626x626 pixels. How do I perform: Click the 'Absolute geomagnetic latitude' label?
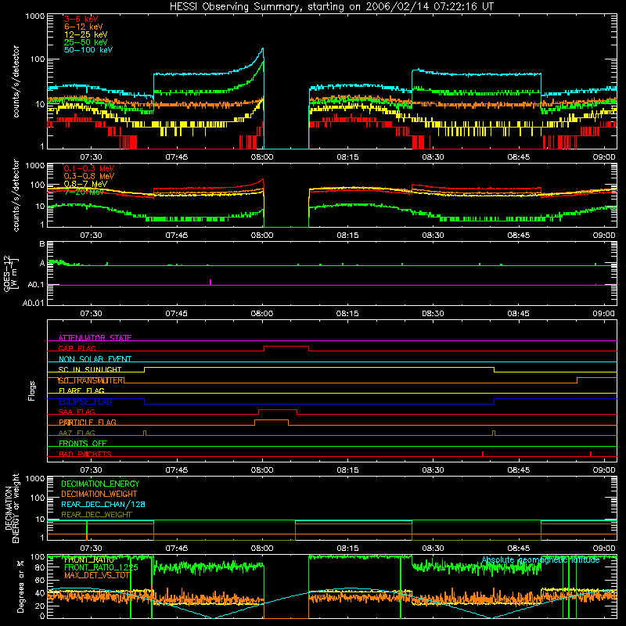pyautogui.click(x=541, y=560)
